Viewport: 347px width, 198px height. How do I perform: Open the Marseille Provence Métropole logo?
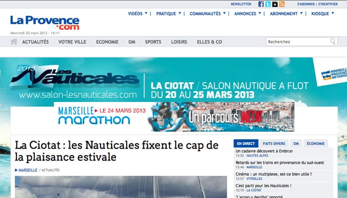[x=334, y=74]
